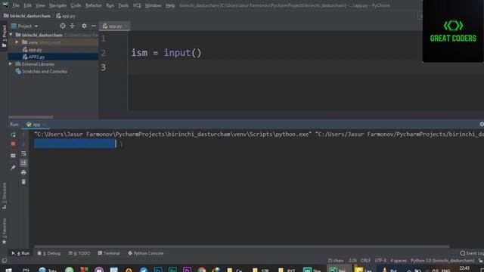Open Project panel settings gear
The image size is (484, 272).
coord(84,26)
